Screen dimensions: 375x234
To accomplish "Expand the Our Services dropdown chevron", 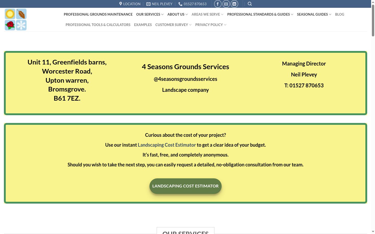I will tap(162, 15).
